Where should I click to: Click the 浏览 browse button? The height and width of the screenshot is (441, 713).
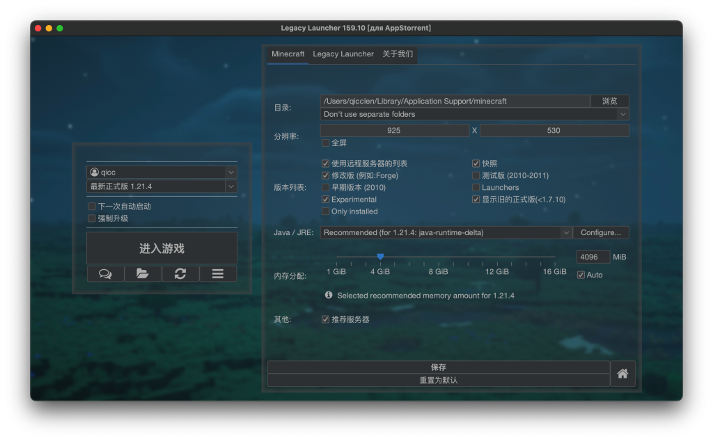point(609,101)
